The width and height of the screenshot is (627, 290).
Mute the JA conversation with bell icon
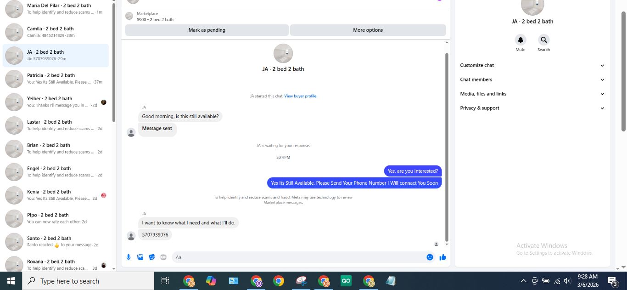tap(520, 40)
